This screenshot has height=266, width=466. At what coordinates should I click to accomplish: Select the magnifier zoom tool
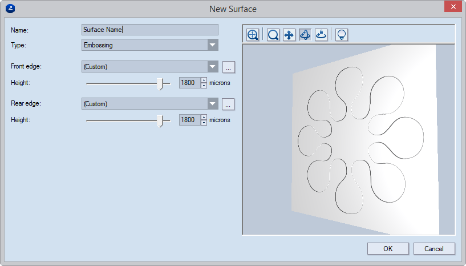[x=273, y=35]
